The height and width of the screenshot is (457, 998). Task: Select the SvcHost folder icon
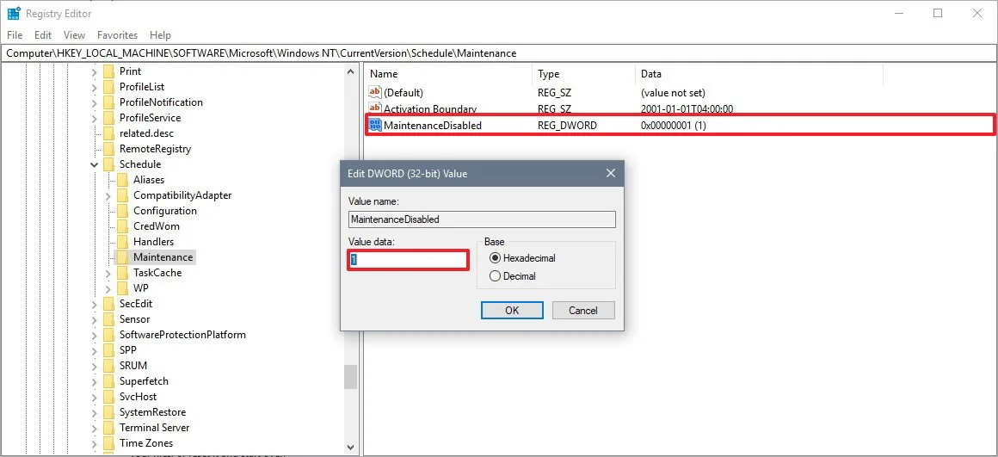(x=108, y=397)
